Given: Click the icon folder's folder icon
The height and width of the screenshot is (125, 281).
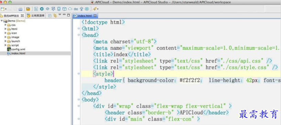Looking at the screenshot, I should (x=9, y=33).
